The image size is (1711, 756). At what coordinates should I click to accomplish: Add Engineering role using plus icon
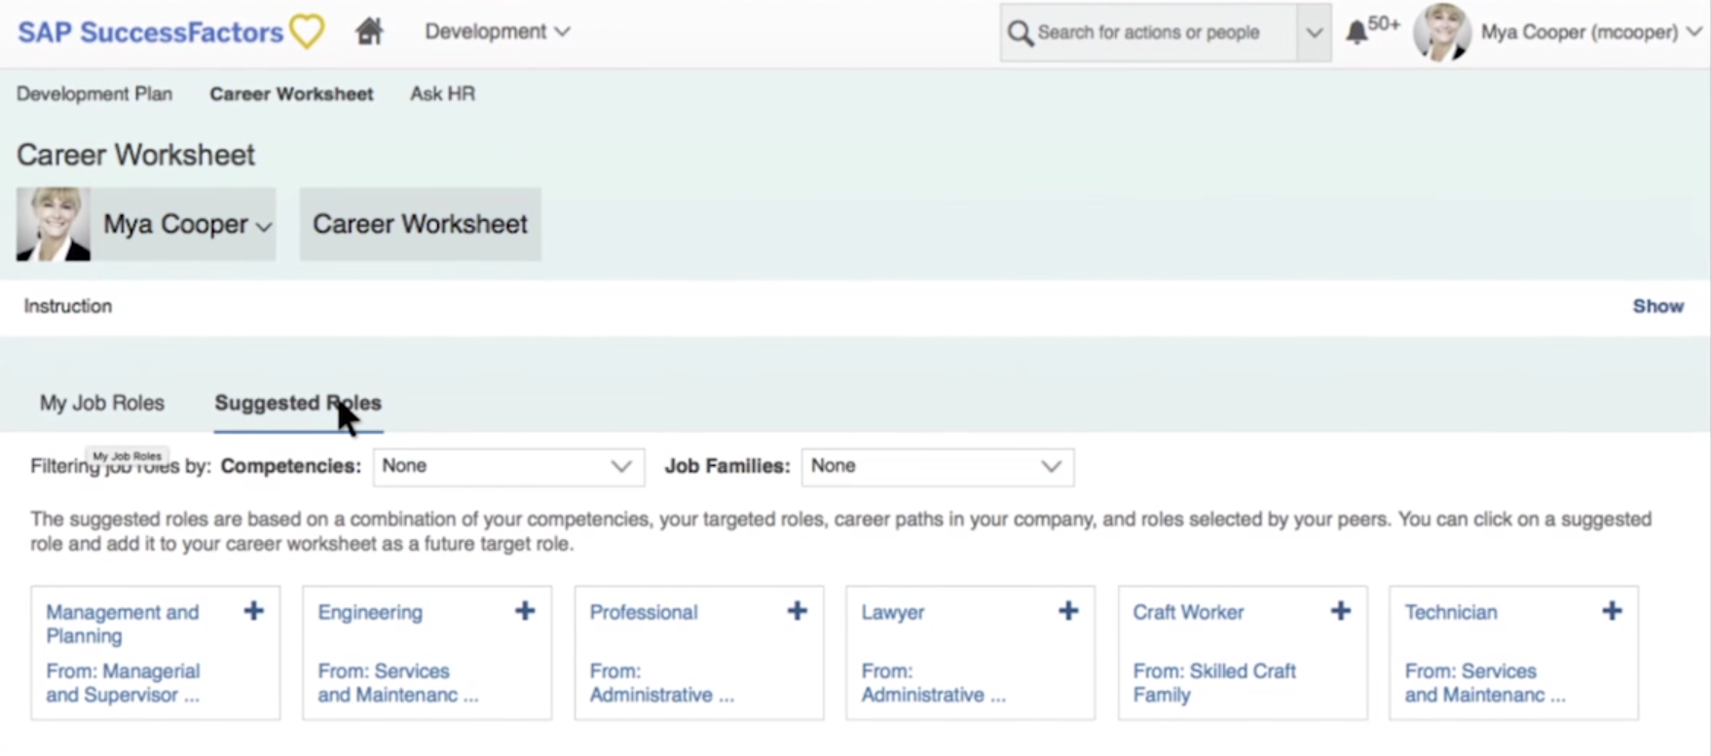pos(525,611)
